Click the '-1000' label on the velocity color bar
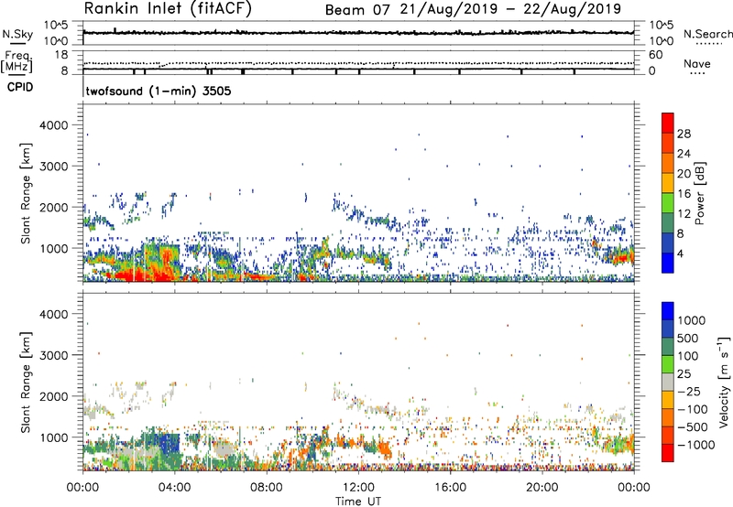 tap(695, 445)
